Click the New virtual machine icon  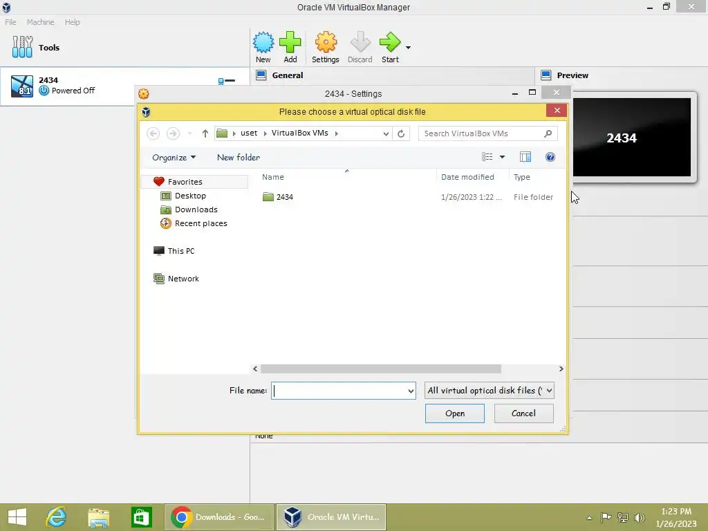[263, 42]
